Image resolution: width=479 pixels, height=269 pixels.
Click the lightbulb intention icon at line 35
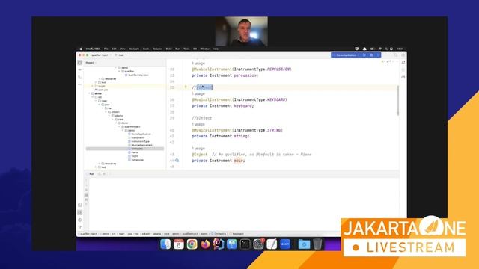(186, 87)
